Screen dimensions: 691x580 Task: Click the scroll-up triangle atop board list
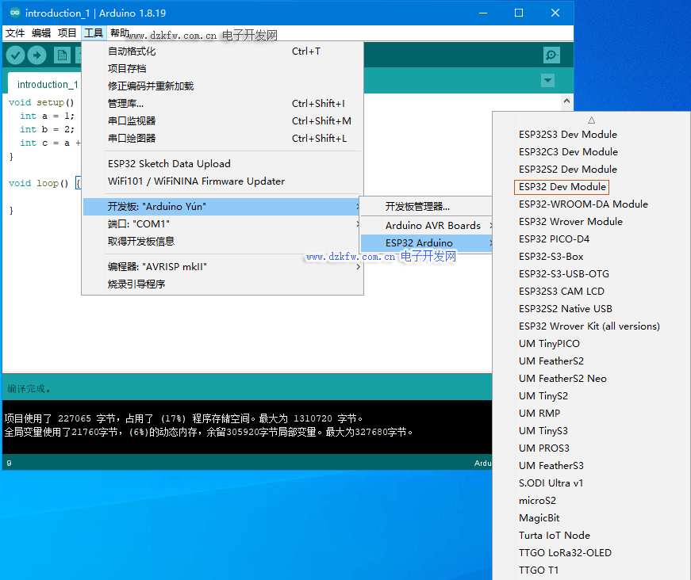[x=591, y=120]
